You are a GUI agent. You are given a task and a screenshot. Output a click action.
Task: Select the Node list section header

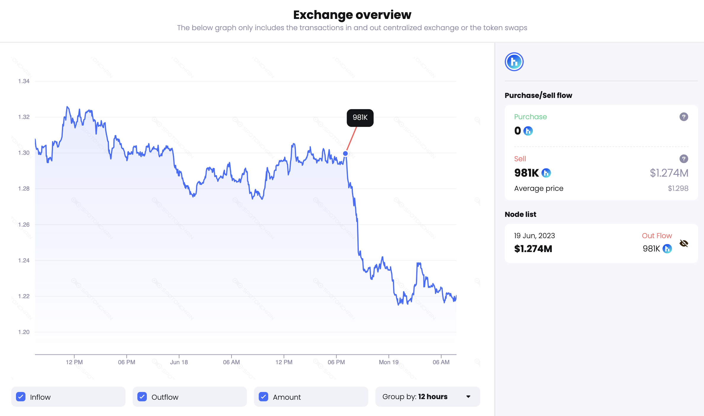(520, 214)
